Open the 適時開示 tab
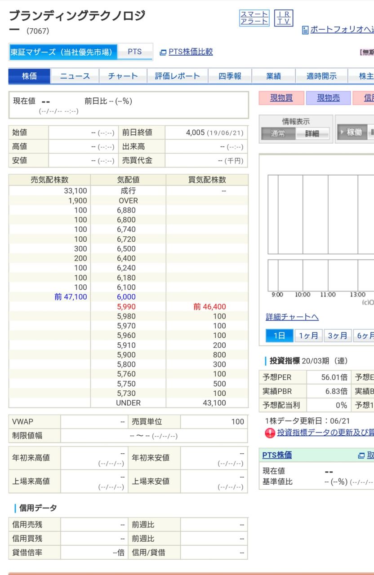 [321, 76]
